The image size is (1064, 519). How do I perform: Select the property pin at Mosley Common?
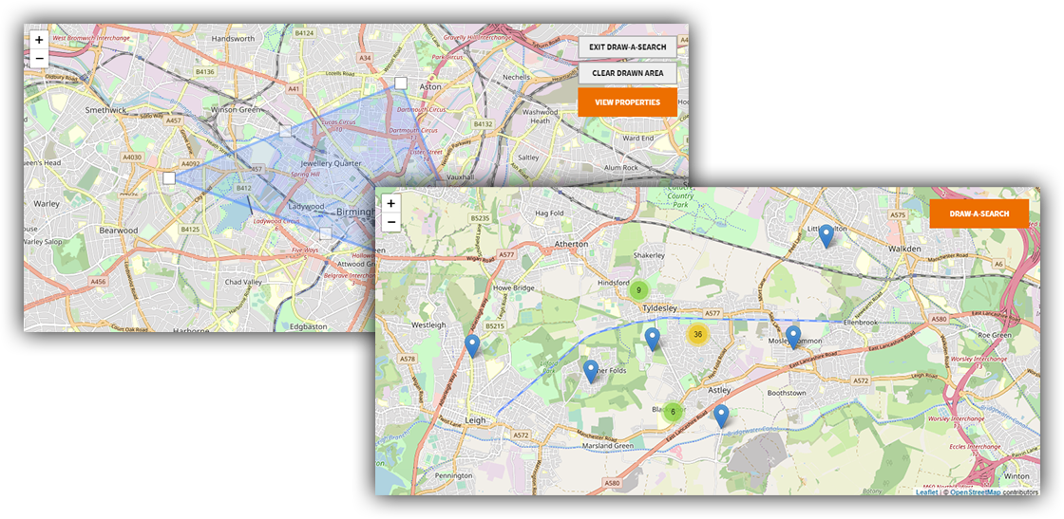click(x=793, y=338)
